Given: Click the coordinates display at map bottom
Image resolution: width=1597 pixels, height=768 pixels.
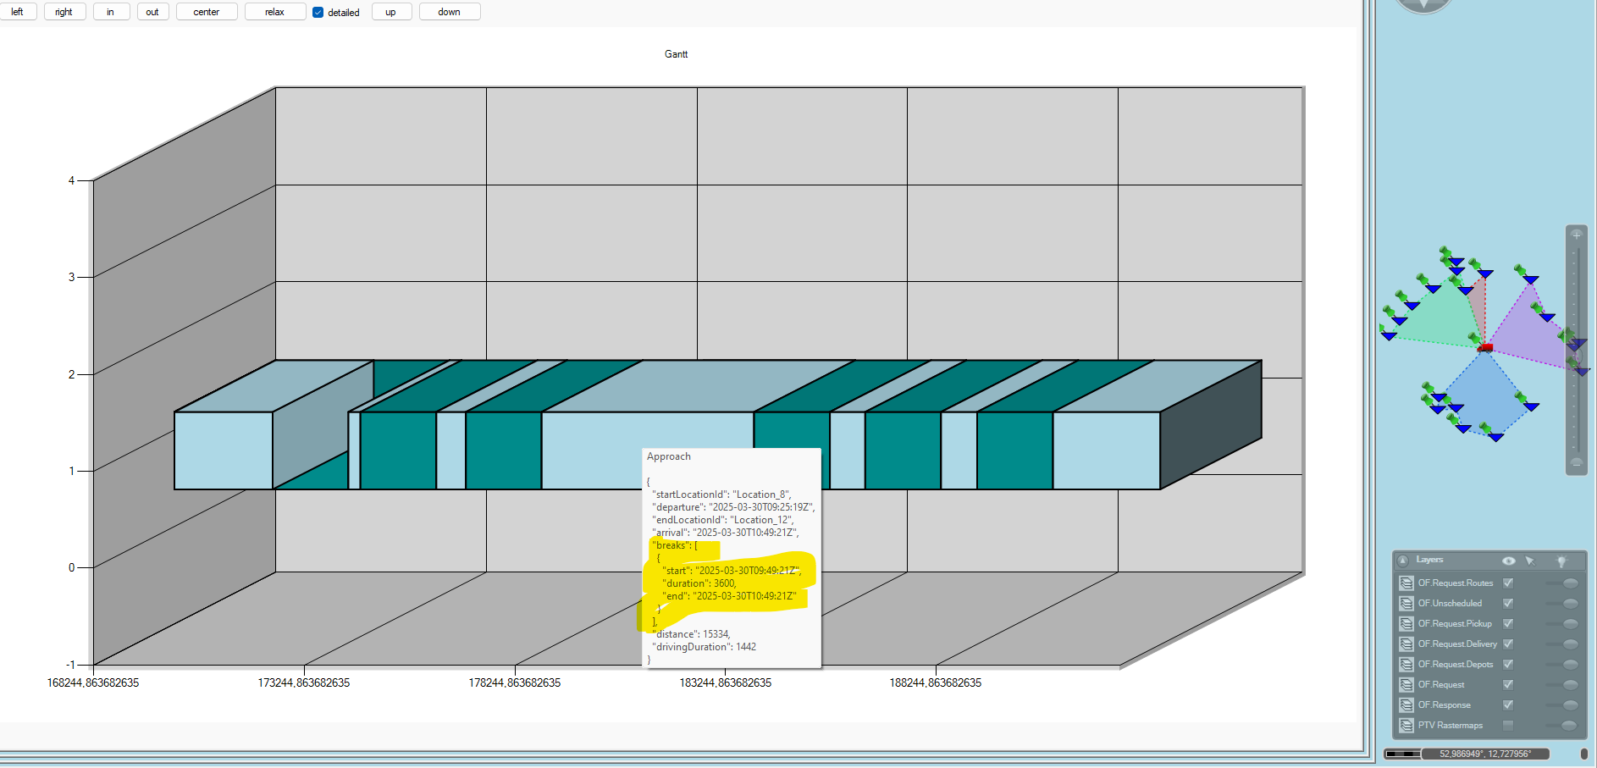Looking at the screenshot, I should pos(1484,754).
